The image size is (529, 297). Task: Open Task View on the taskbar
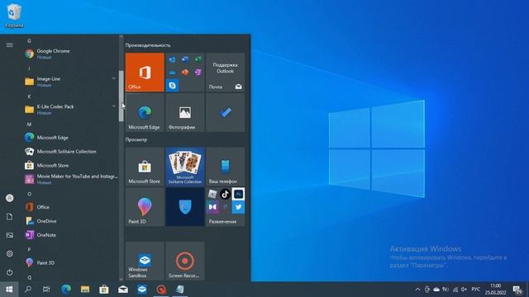coord(46,290)
